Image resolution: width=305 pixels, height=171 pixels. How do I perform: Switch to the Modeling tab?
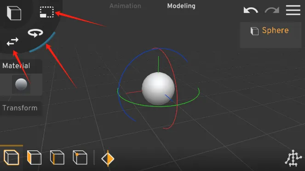click(x=181, y=6)
